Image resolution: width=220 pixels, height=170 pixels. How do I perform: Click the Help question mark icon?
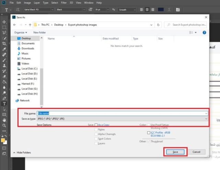204,33
